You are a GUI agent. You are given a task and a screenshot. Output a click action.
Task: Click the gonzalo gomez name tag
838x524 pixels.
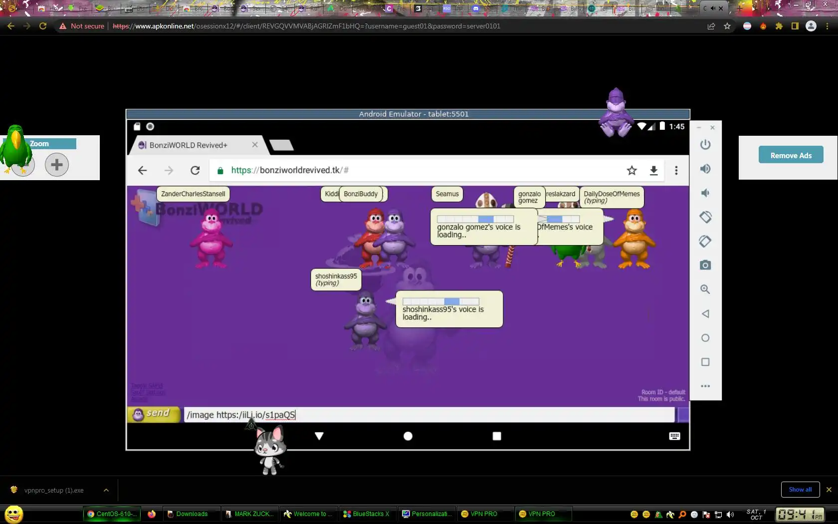tap(529, 197)
